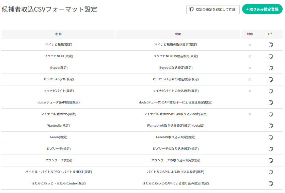
Task: Click description はたらこねっとのAPIによる取り込み設定
Action: (x=176, y=183)
